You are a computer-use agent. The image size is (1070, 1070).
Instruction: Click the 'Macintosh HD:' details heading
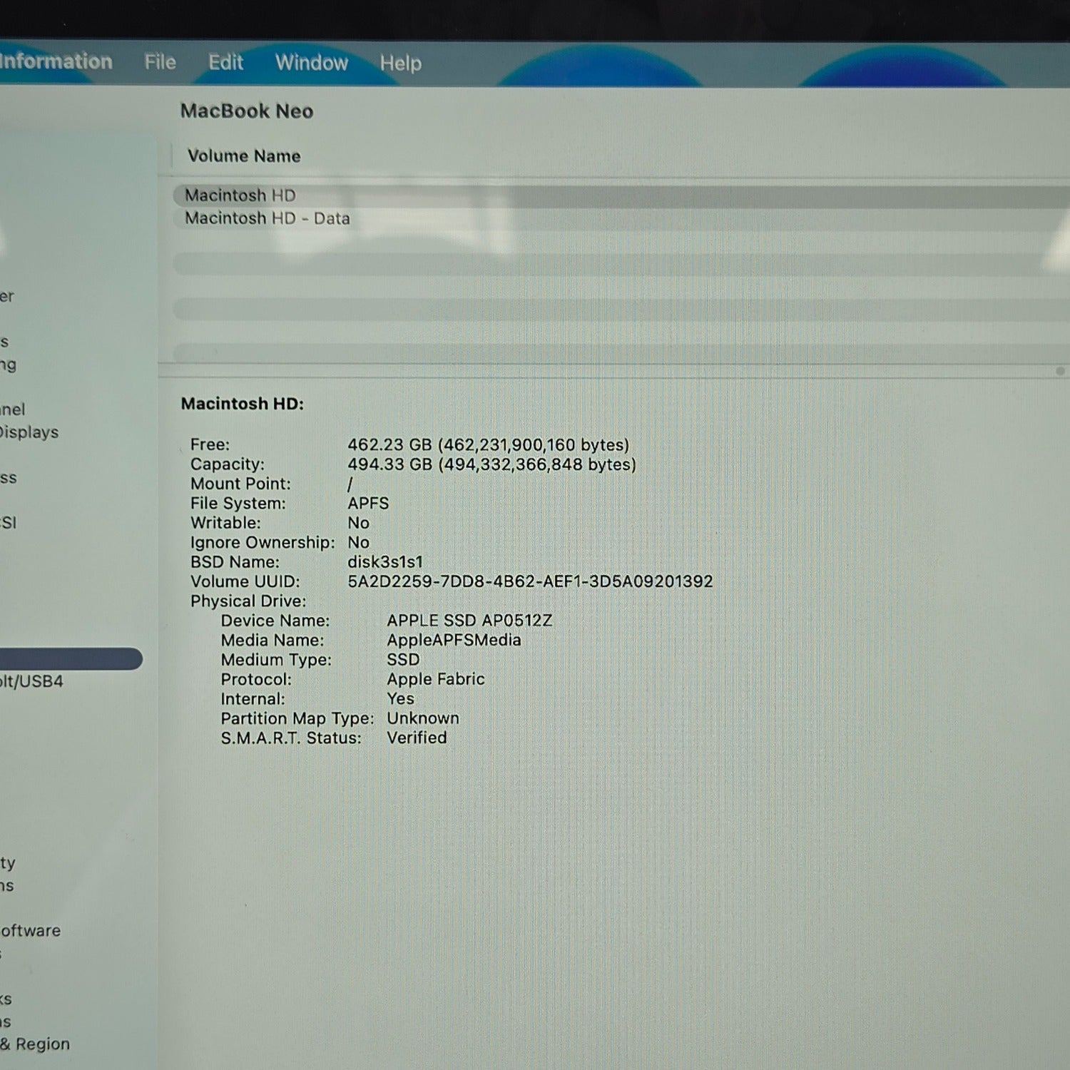[243, 404]
